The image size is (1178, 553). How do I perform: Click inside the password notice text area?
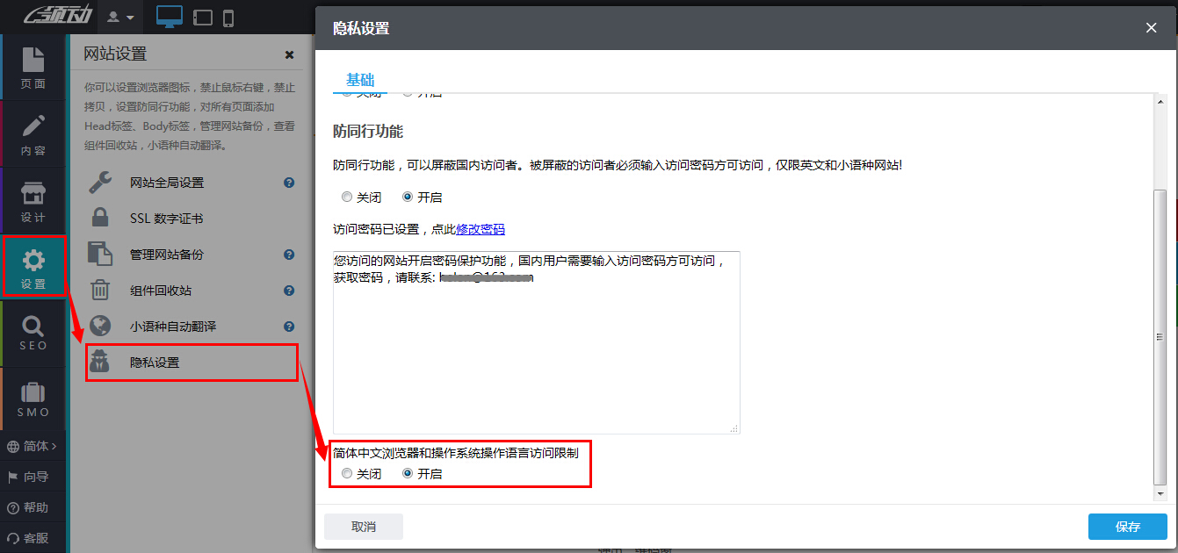536,351
